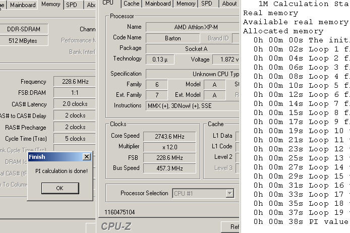The image size is (350, 233).
Task: Click the Unknown CPU Type specification field
Action: point(193,74)
